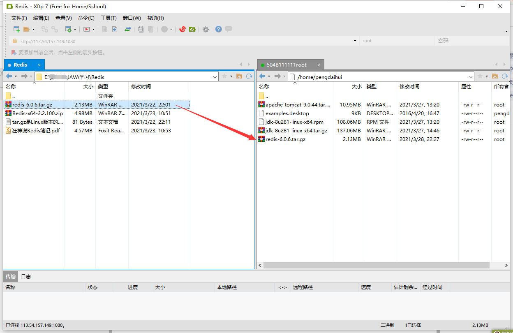Click the gray globe toolbar icon
This screenshot has width=513, height=333.
click(x=164, y=29)
